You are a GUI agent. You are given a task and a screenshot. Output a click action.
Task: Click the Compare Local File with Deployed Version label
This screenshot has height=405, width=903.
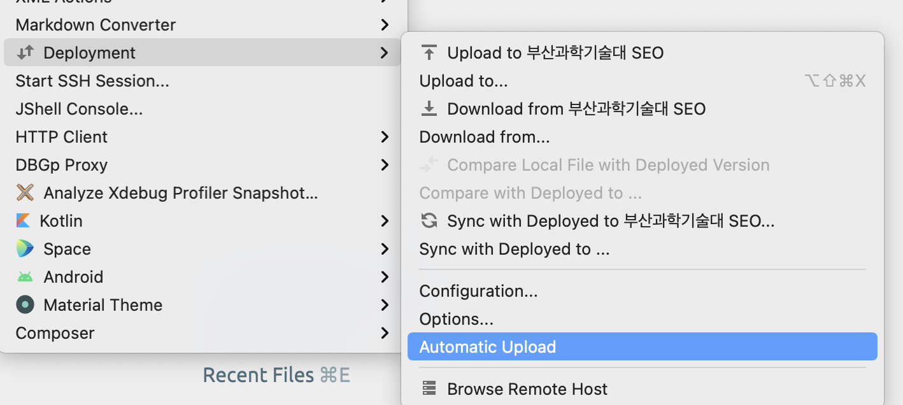coord(608,165)
